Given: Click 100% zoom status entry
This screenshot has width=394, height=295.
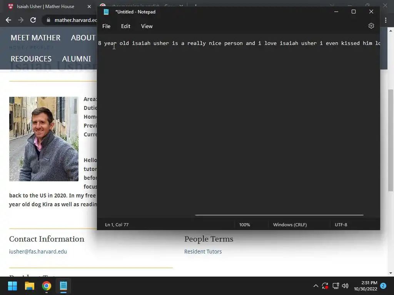Looking at the screenshot, I should coord(244,225).
